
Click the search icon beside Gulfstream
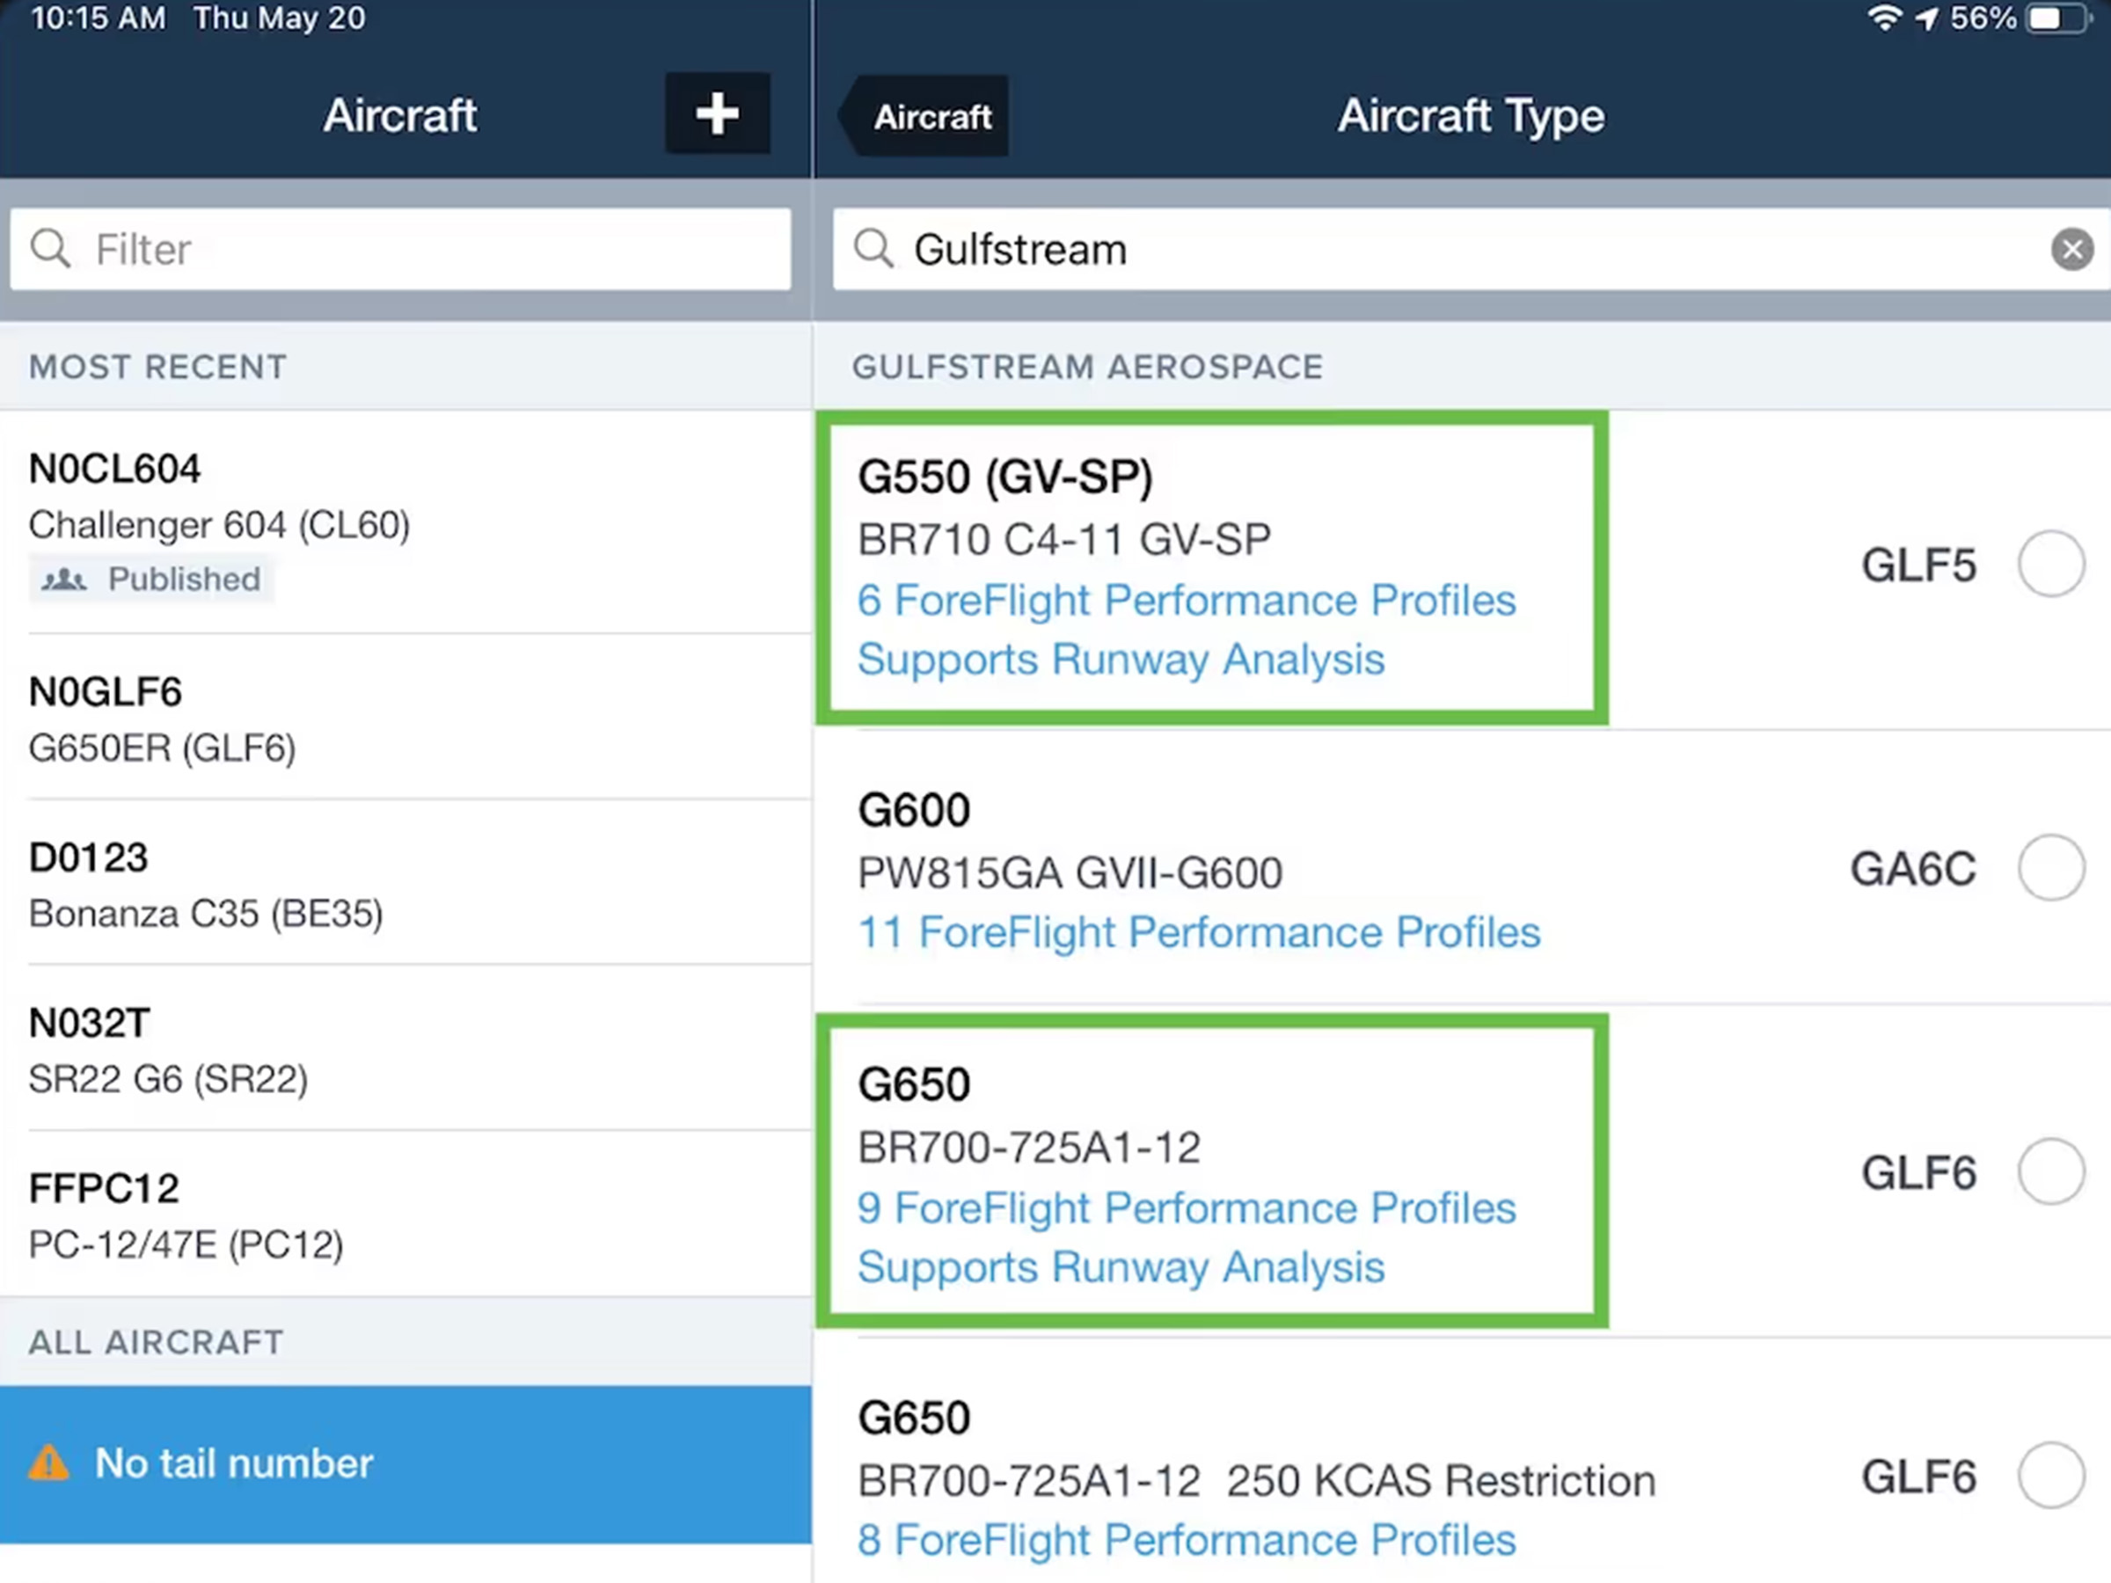click(x=873, y=249)
